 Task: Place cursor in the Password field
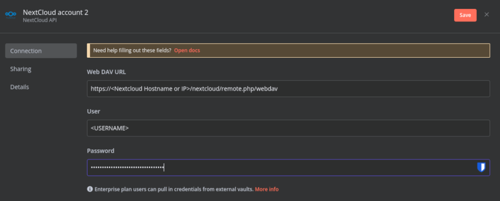(278, 167)
